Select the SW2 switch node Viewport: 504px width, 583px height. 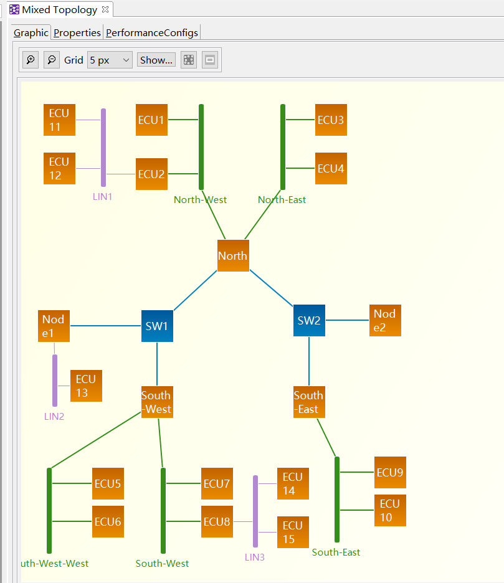tap(309, 320)
